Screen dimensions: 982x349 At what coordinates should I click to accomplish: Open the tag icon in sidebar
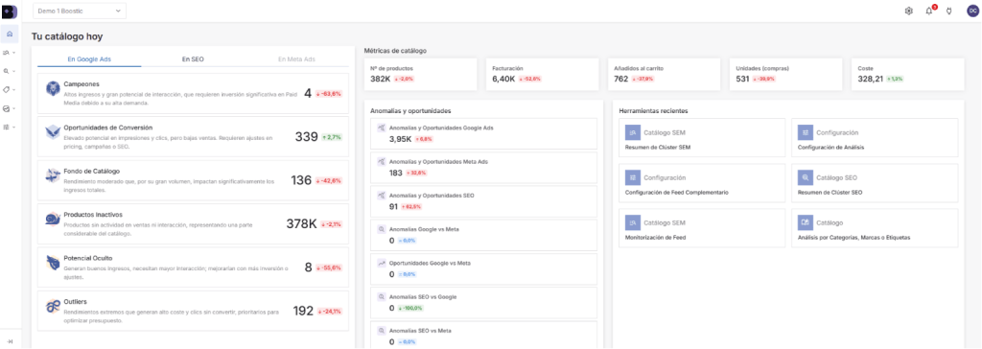[x=7, y=89]
